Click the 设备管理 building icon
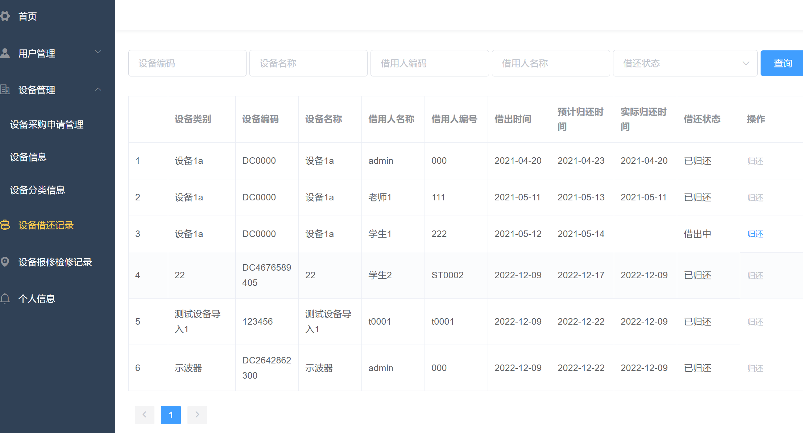This screenshot has width=803, height=433. coord(5,89)
